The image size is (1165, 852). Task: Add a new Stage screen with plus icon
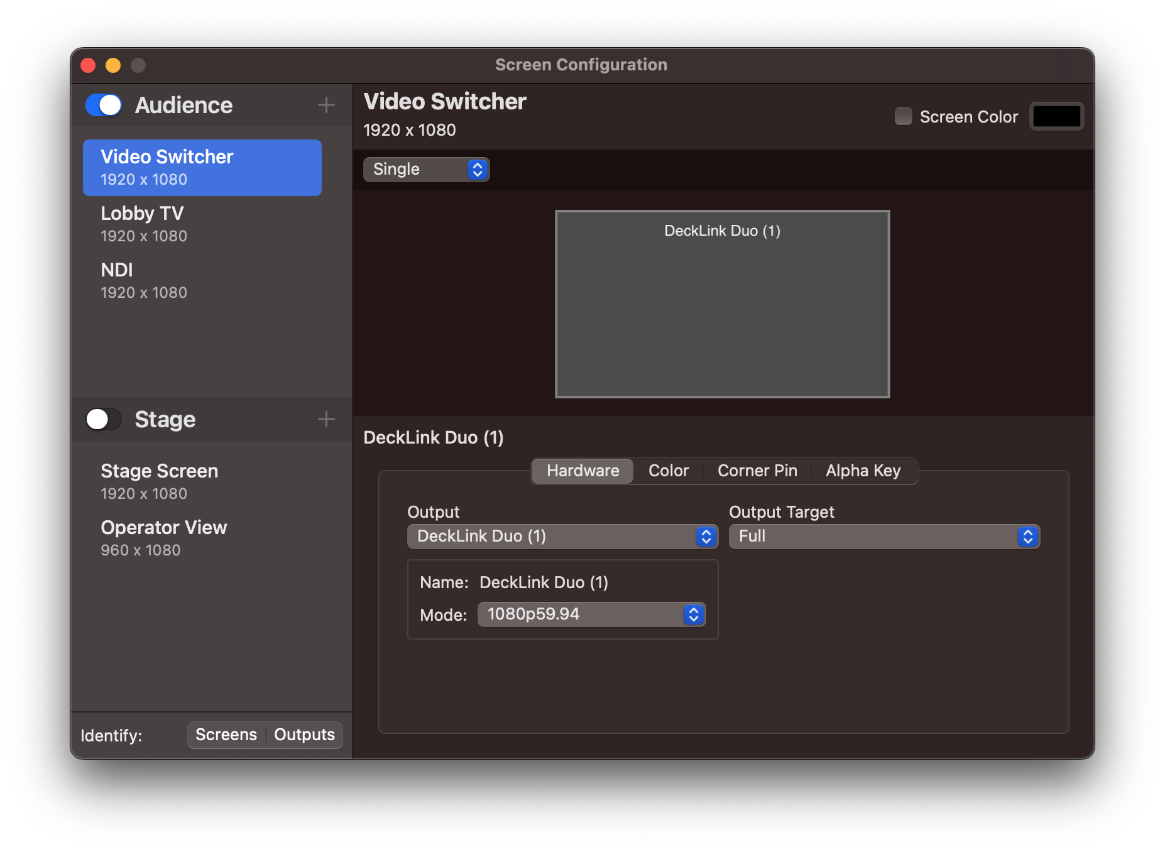[326, 419]
